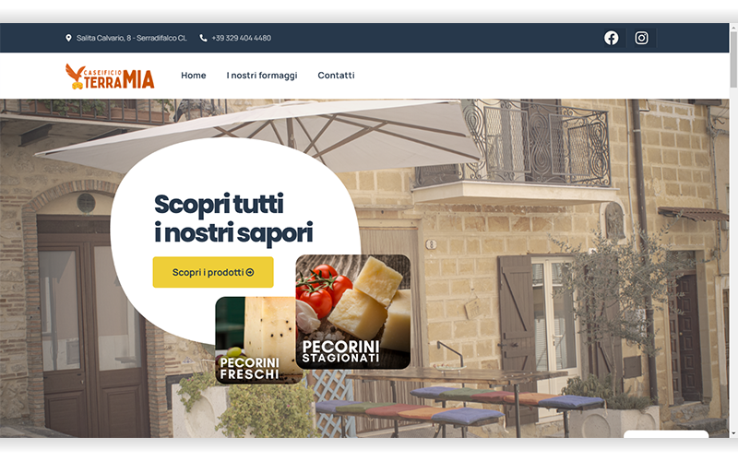The height and width of the screenshot is (461, 738).
Task: Open the Contatti page
Action: pyautogui.click(x=336, y=76)
